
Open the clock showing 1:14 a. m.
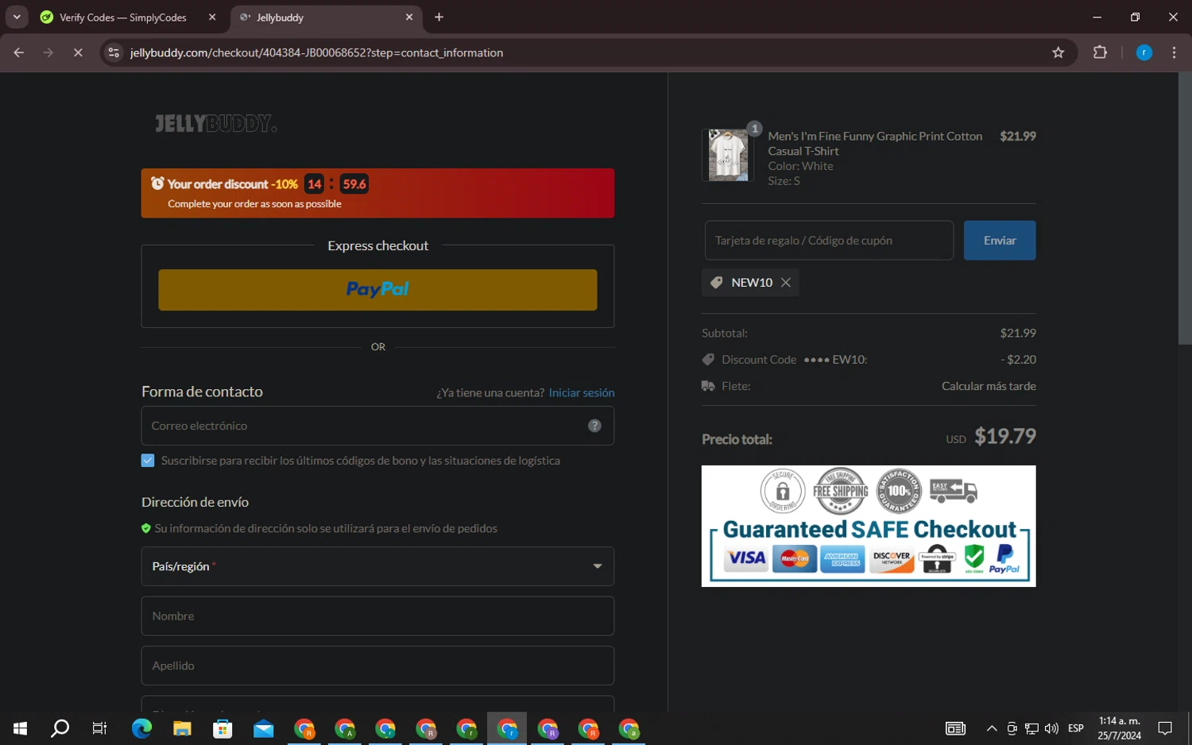tap(1120, 728)
